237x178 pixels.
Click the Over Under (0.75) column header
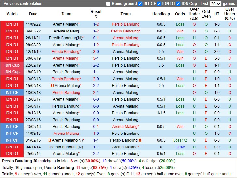230,14
